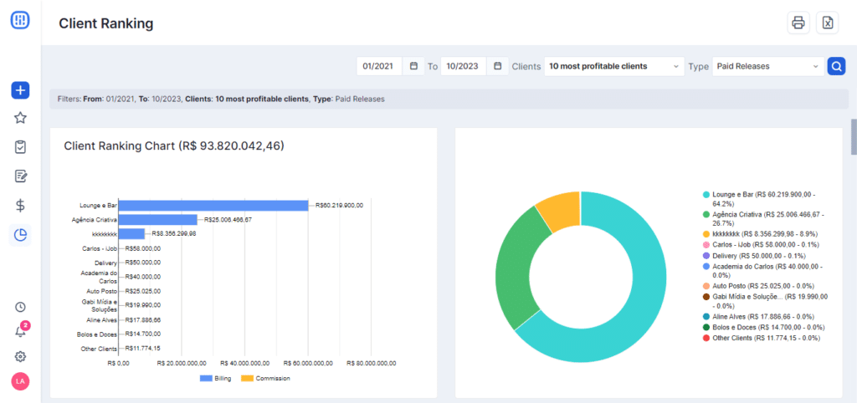Screen dimensions: 857x403
Task: Click the Auto Posto axis label
Action: click(101, 292)
